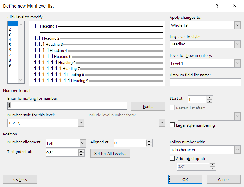Click the Aligned at field
This screenshot has height=187, width=244.
(130, 143)
